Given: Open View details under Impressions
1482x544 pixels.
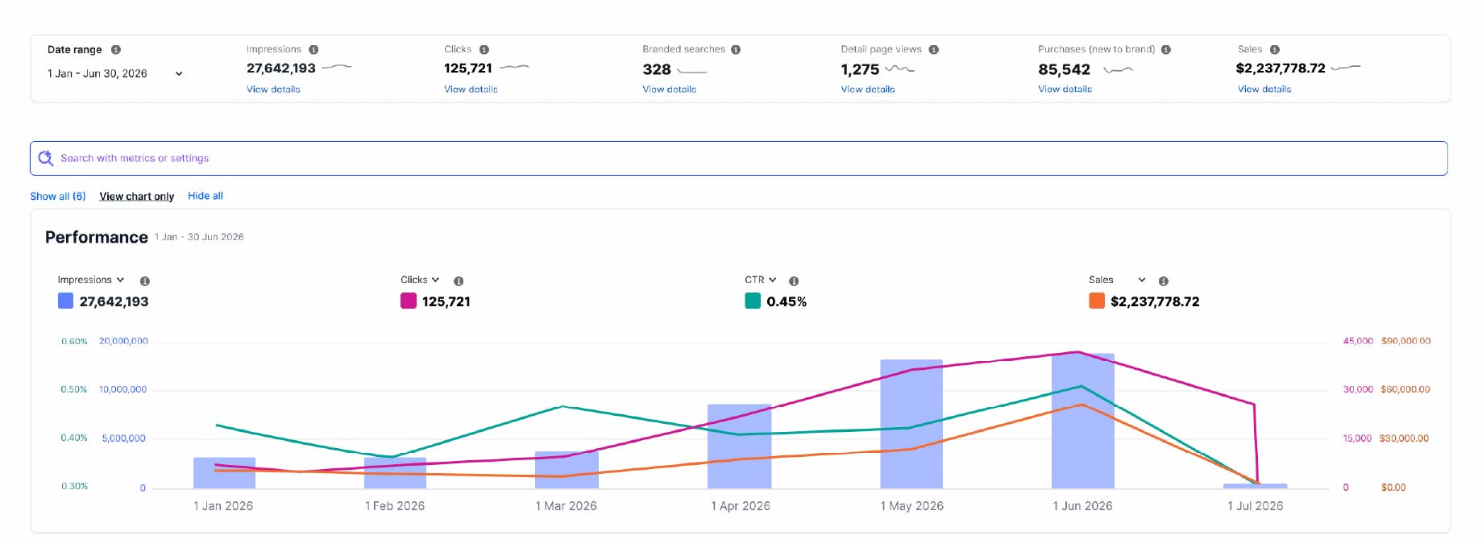Looking at the screenshot, I should click(273, 89).
